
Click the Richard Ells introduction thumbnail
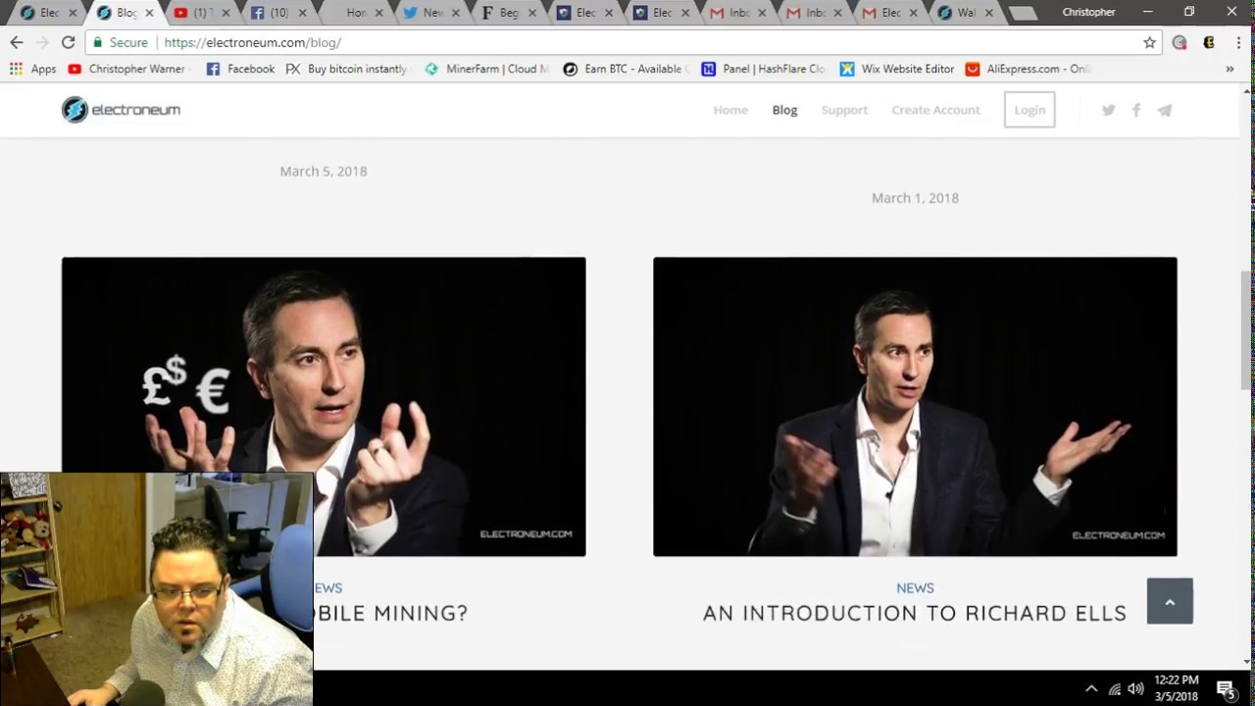[x=915, y=407]
